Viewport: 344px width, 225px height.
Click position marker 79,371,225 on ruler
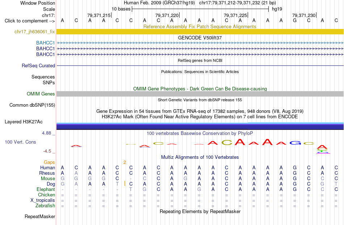pos(235,15)
